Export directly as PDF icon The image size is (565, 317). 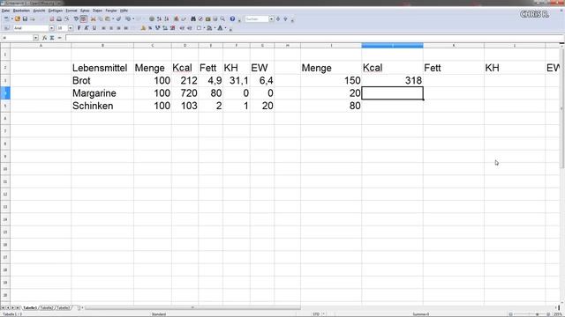tap(51, 18)
